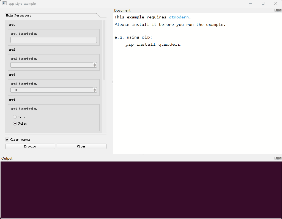Decrease the arg2 value with down arrow
282x219 pixels.
[x=95, y=66]
